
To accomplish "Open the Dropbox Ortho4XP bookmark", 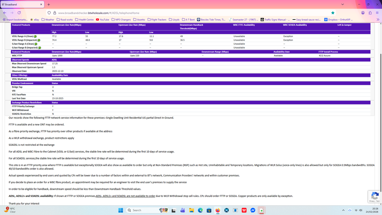I will tap(338, 20).
